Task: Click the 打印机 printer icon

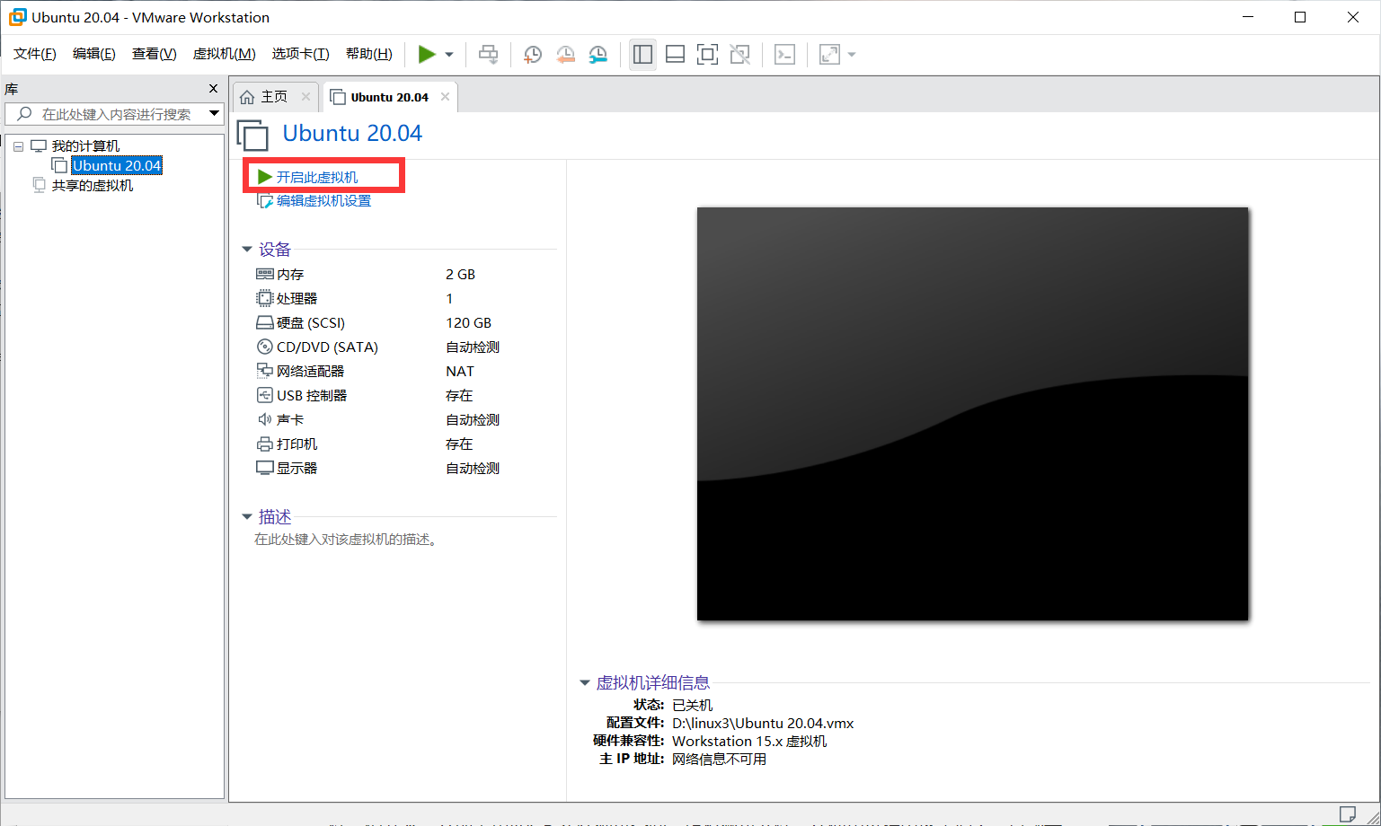Action: (x=264, y=444)
